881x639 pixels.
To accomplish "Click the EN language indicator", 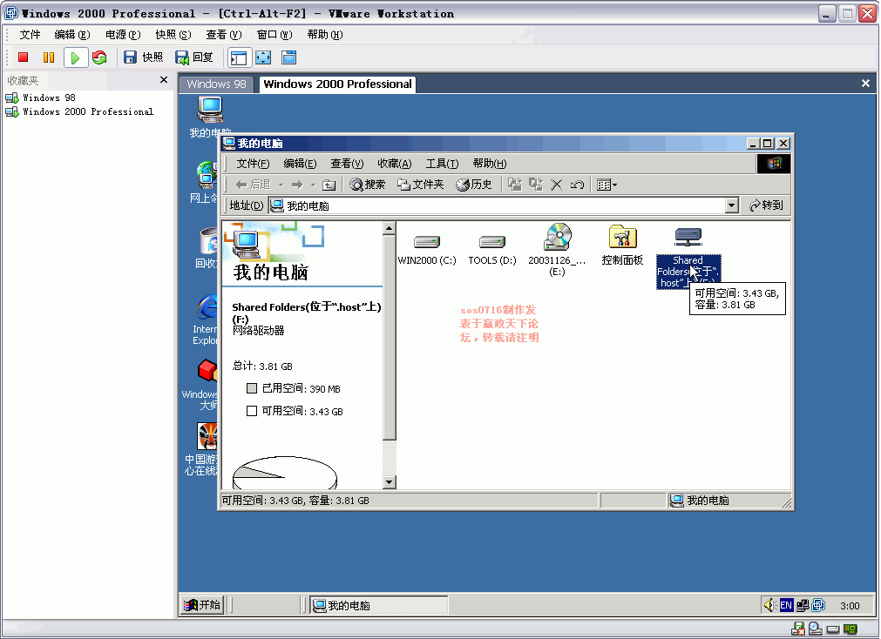I will pos(786,605).
